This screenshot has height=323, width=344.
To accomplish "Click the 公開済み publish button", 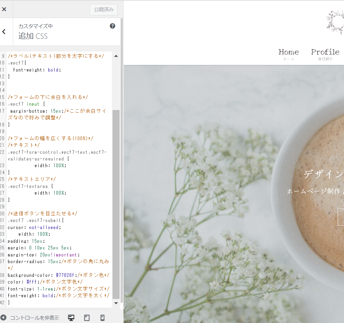I will 103,10.
